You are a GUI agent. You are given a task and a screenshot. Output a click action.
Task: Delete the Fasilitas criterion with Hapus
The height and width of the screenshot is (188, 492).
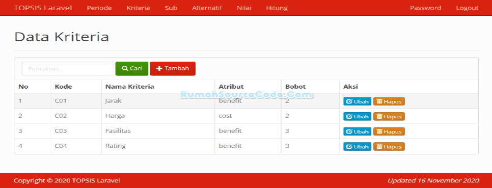pos(389,131)
